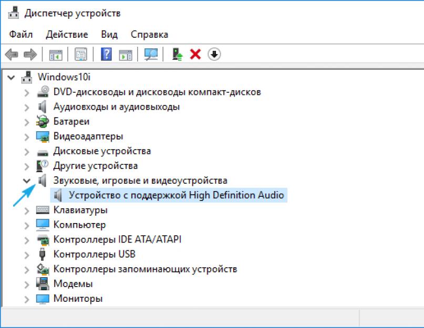Expand the Дисковые устройства category
Screen dimensions: 424x328
pos(26,152)
